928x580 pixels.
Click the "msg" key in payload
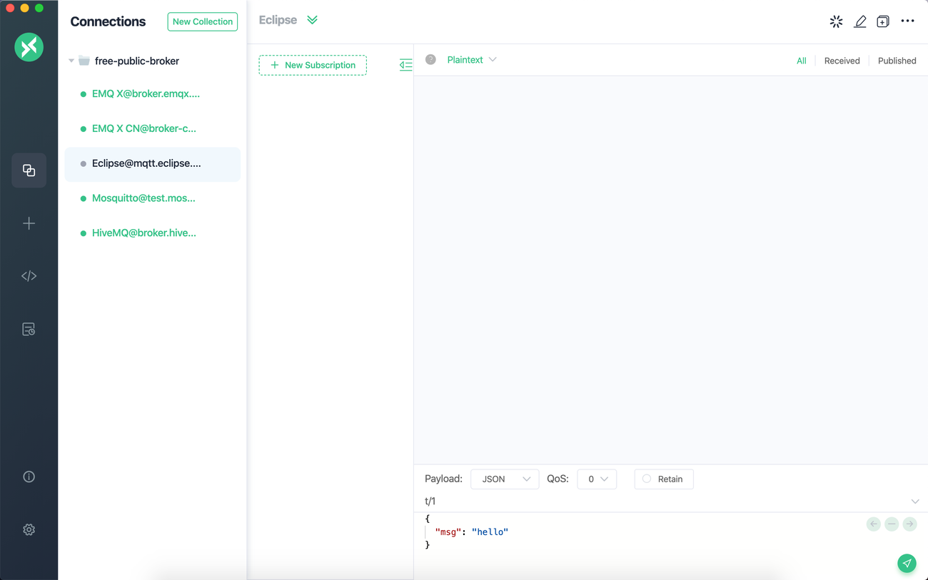[448, 532]
